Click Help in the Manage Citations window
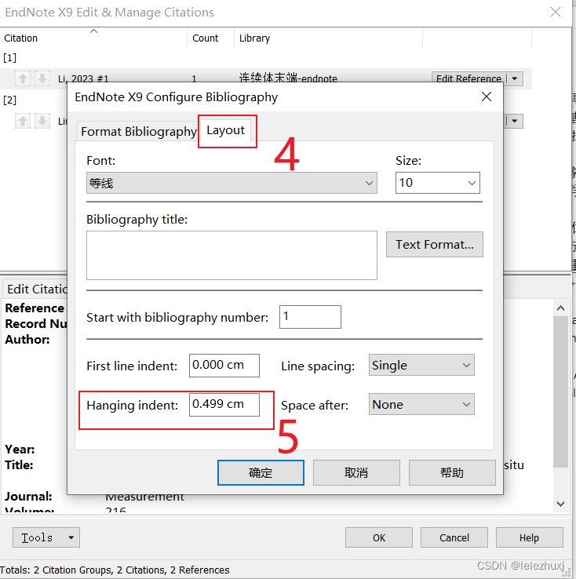The height and width of the screenshot is (579, 576). 529,537
